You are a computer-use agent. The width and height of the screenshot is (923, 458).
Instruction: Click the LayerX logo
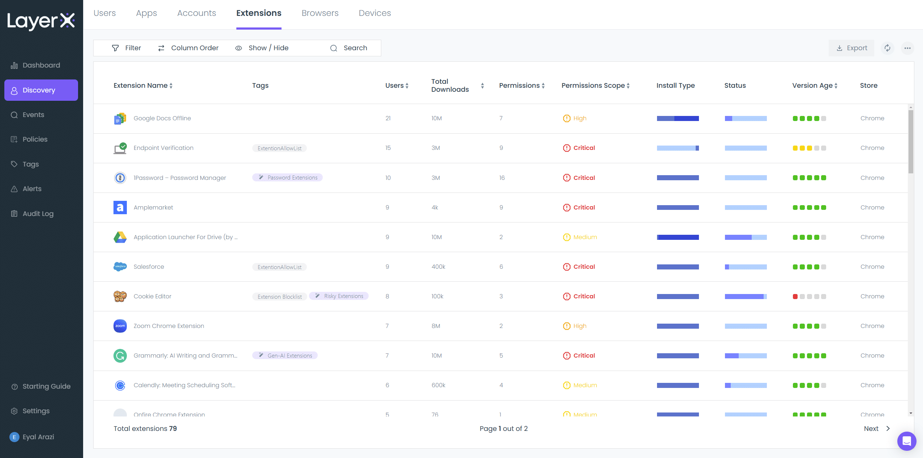41,21
